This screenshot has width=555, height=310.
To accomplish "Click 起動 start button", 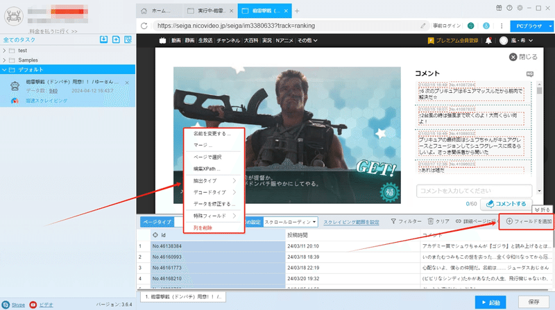I will tap(490, 302).
